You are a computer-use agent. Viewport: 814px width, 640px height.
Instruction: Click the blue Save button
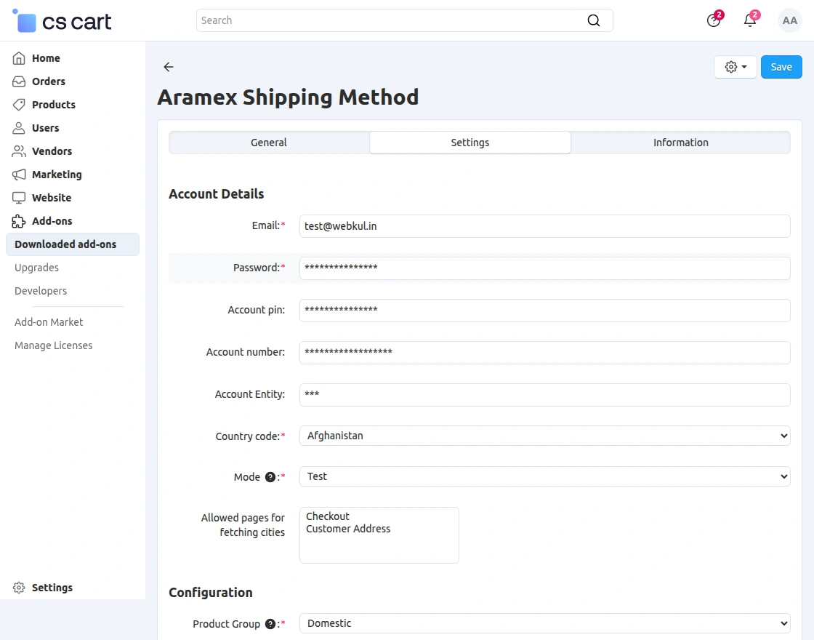pyautogui.click(x=781, y=67)
